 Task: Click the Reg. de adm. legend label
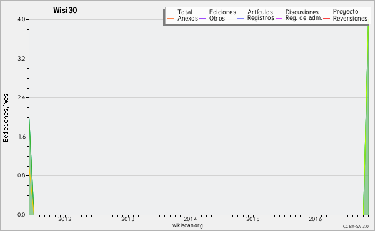304,18
